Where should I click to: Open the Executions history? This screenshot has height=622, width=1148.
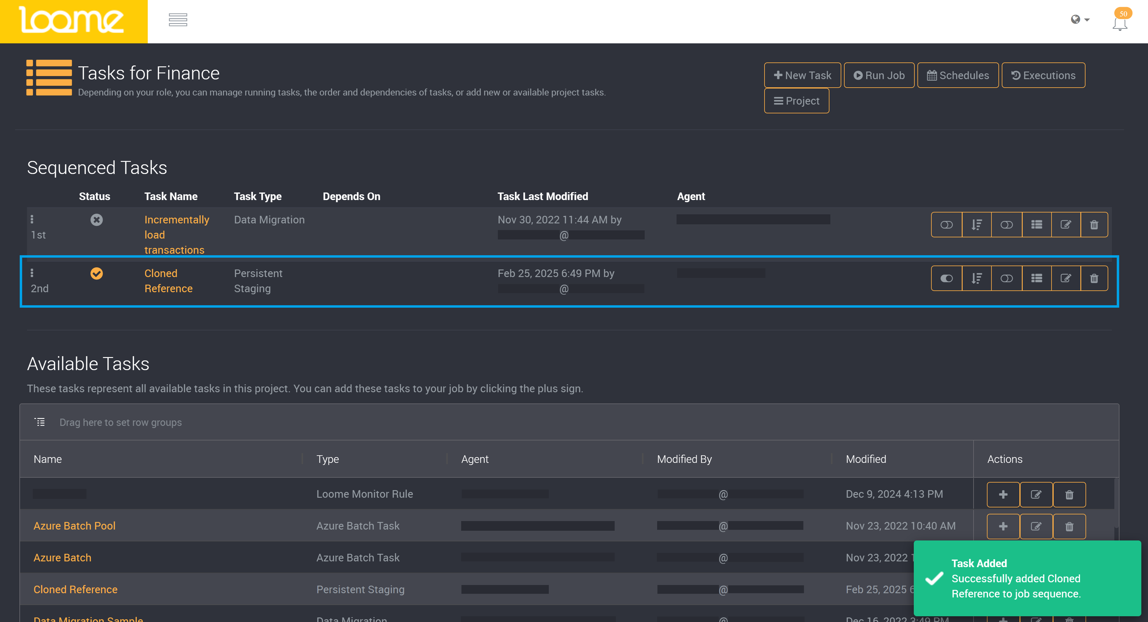click(1043, 75)
